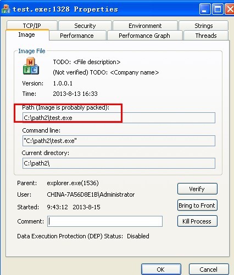Image resolution: width=234 pixels, height=275 pixels.
Task: Click the MFC application icon in Image File
Action: coord(31,66)
